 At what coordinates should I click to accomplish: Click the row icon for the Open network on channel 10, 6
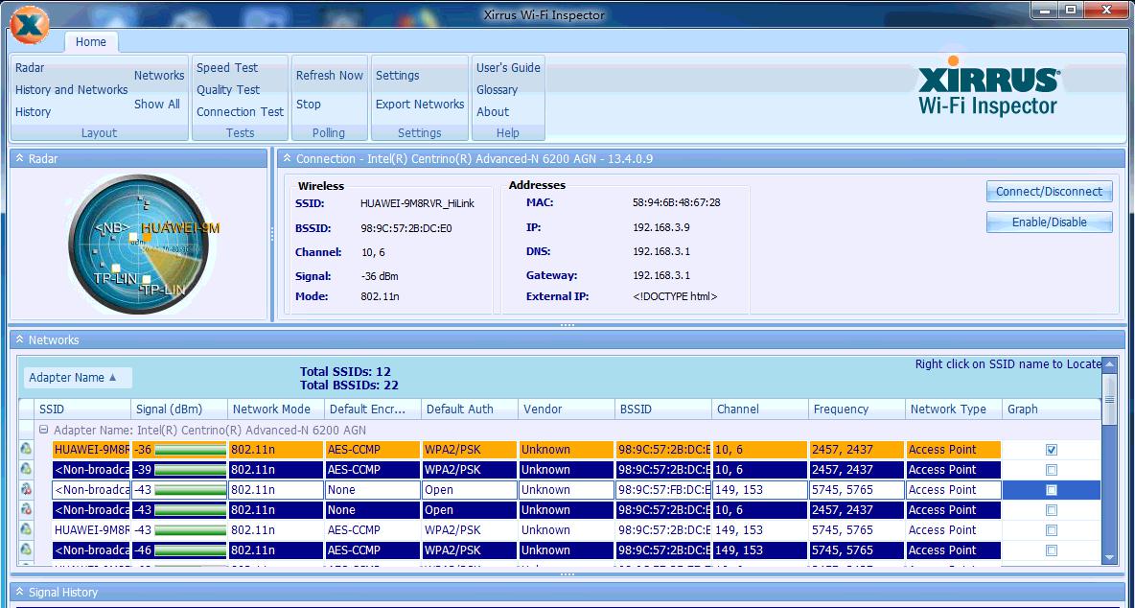pos(26,509)
